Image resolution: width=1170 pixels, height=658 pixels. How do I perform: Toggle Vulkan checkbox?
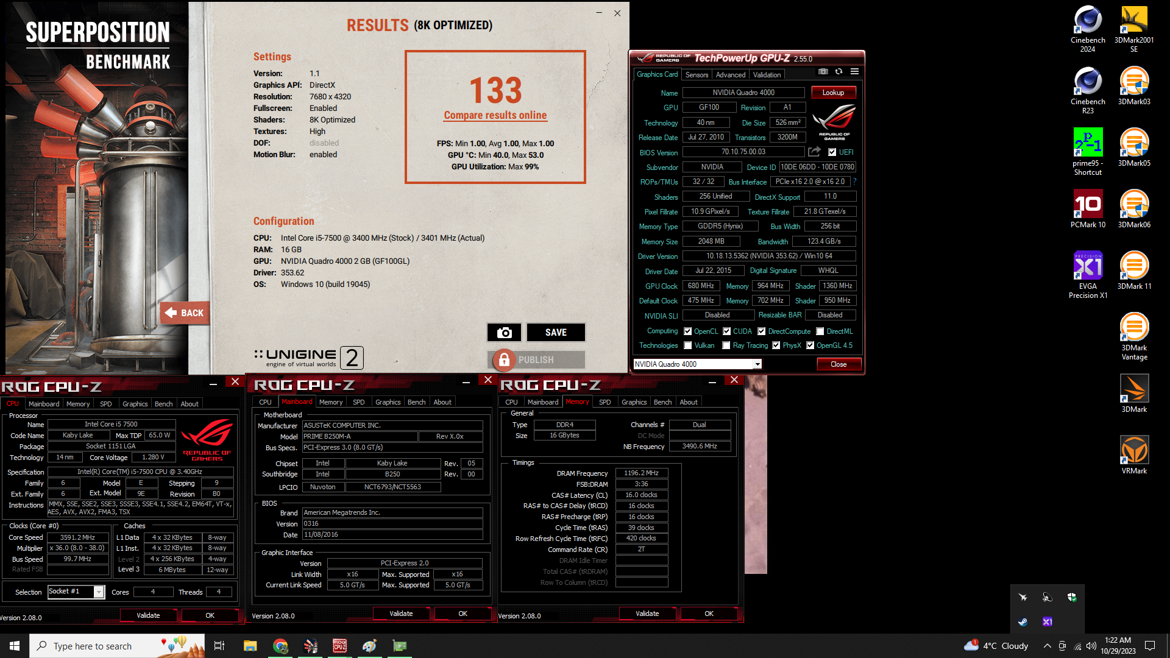688,345
